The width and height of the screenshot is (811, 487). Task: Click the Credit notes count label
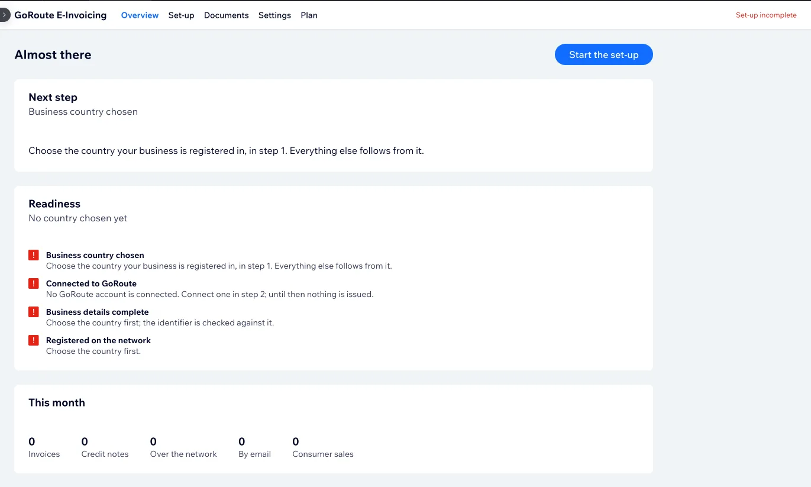click(105, 454)
